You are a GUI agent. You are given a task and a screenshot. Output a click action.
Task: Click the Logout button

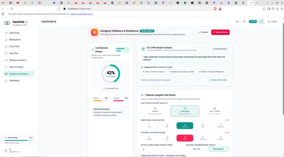click(273, 22)
